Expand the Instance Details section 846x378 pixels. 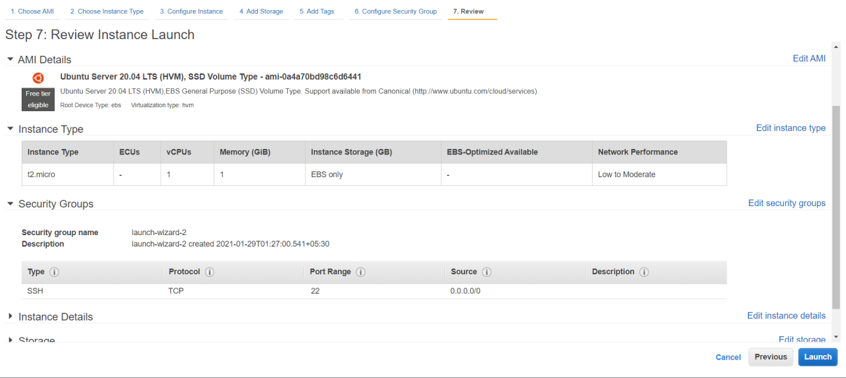(10, 317)
